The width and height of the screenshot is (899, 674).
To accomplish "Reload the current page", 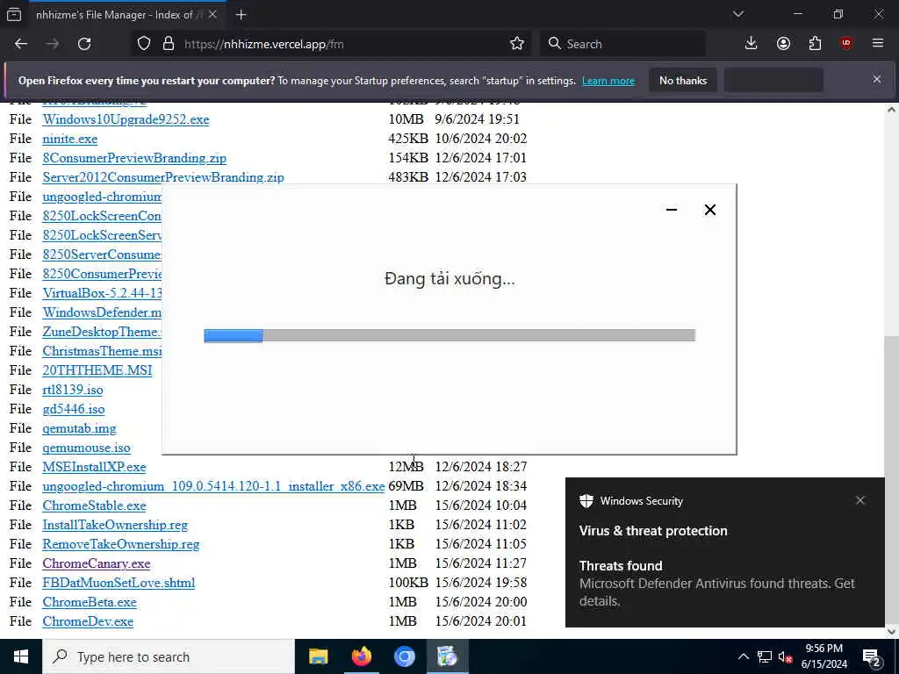I will point(84,44).
